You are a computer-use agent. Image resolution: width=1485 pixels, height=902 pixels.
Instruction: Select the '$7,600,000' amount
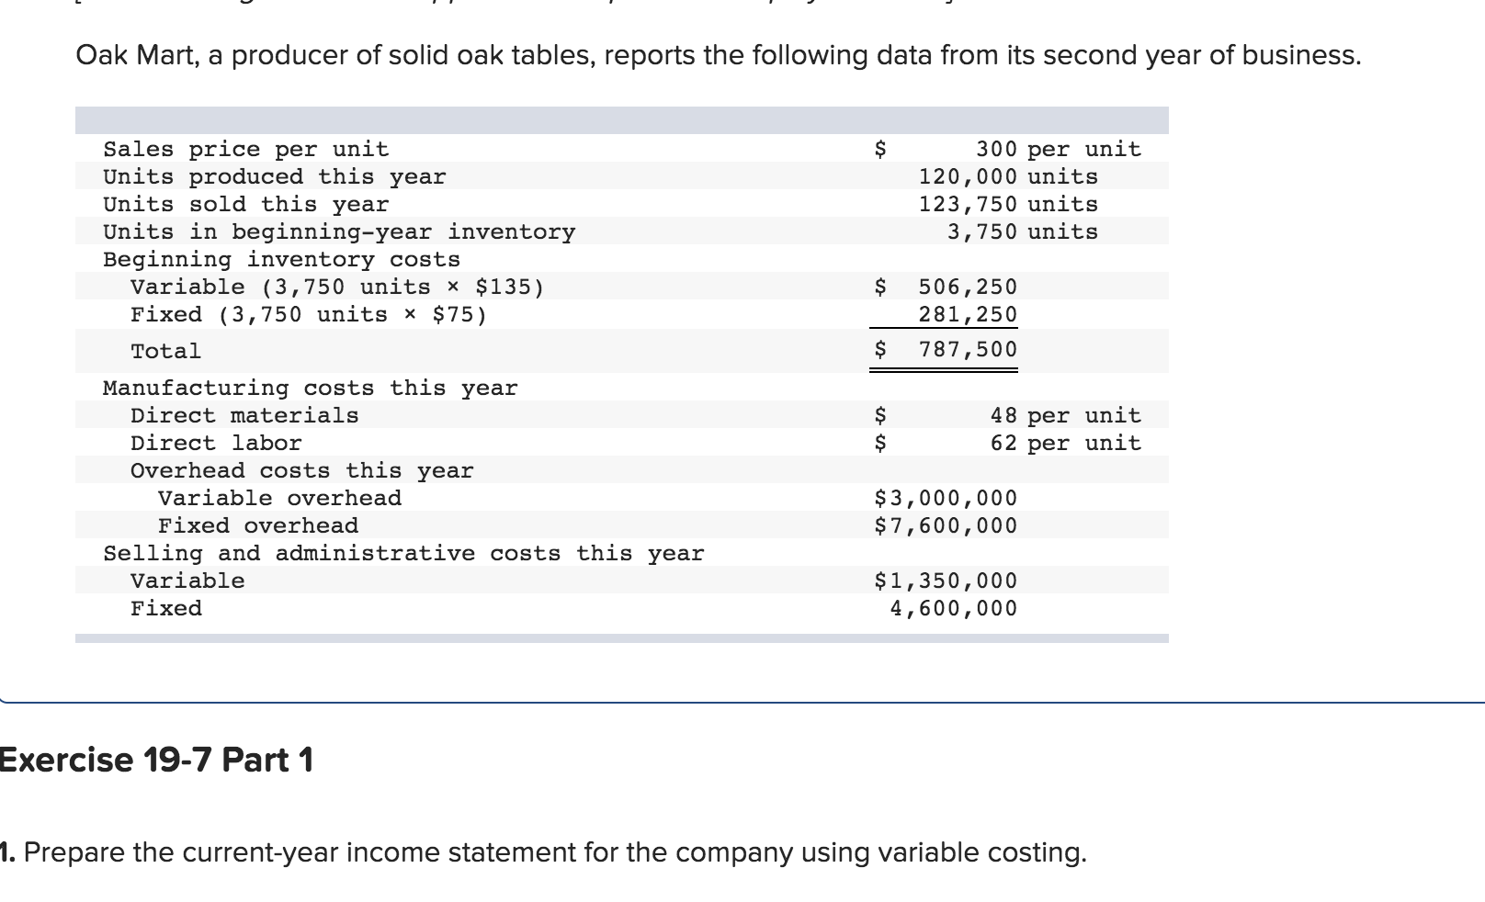click(946, 525)
